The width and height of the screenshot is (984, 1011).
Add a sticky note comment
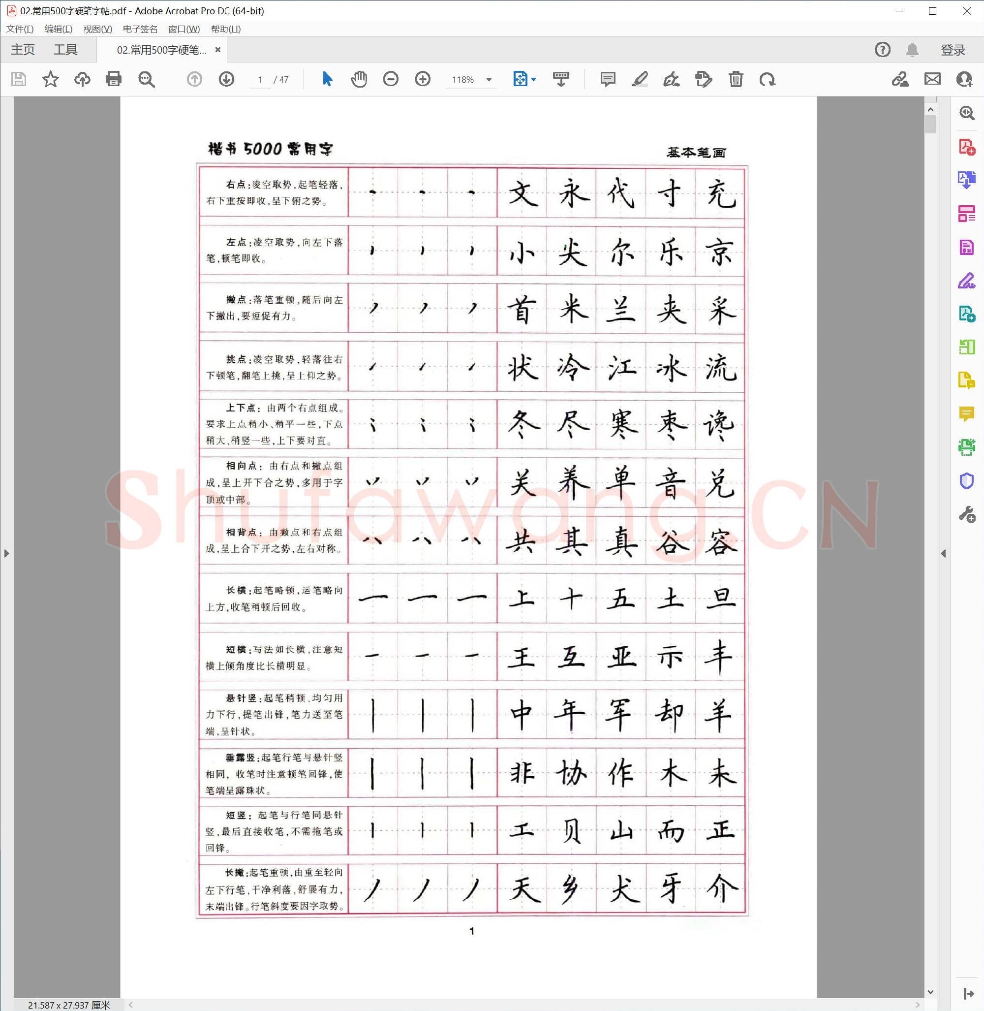coord(607,79)
